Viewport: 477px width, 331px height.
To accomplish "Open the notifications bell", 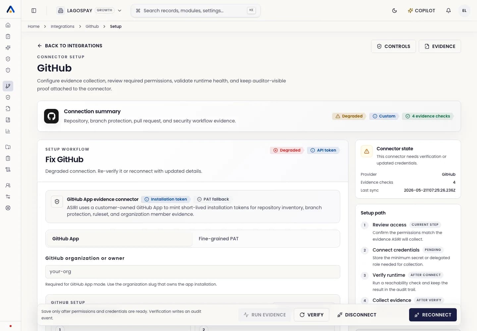I will click(x=449, y=11).
